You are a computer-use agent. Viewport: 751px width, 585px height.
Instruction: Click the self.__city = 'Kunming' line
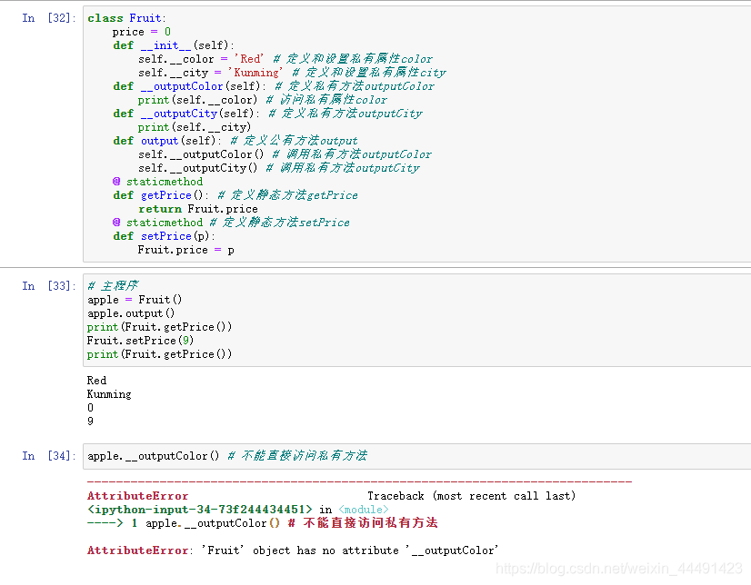coord(292,73)
